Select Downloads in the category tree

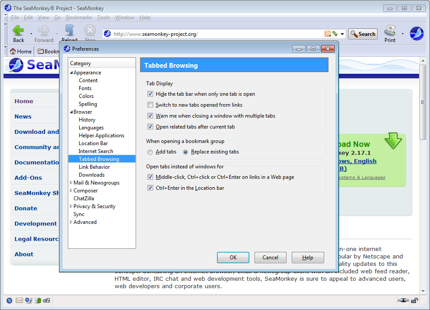[91, 174]
